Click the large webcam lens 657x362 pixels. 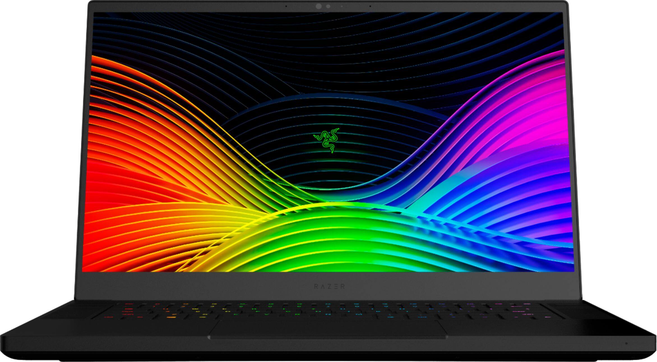[318, 6]
